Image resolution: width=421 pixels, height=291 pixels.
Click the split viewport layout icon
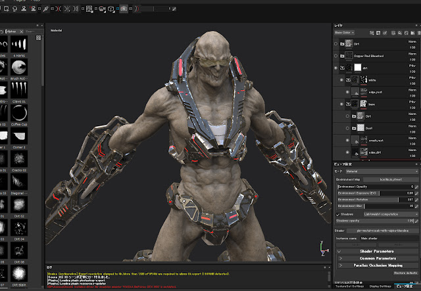click(89, 9)
